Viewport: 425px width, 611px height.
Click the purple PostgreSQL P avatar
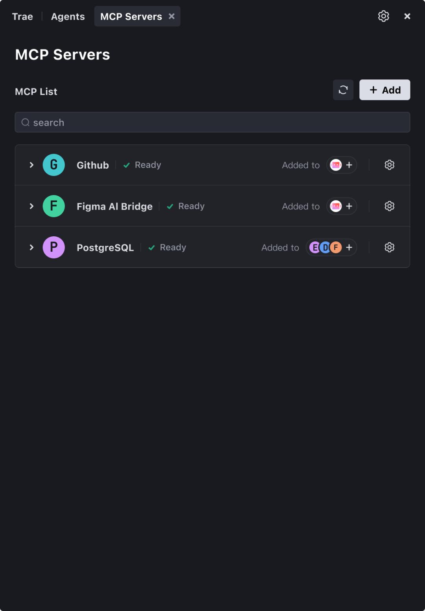[54, 247]
